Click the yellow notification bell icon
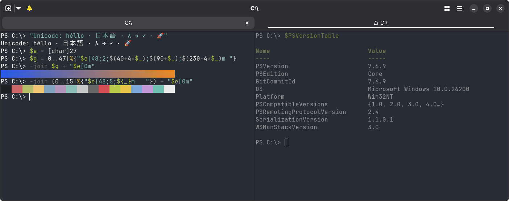Screen dimensions: 509x201 (x=29, y=8)
